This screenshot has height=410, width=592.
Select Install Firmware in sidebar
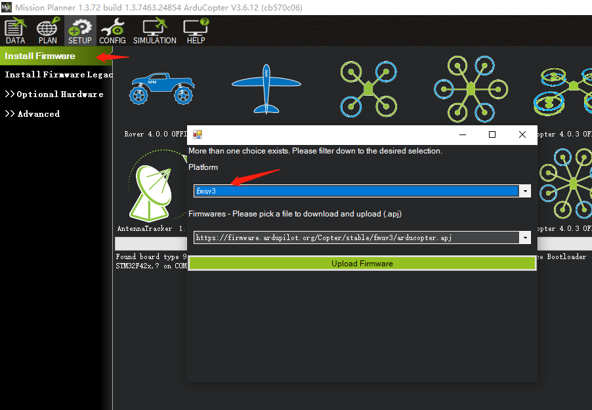pos(56,56)
